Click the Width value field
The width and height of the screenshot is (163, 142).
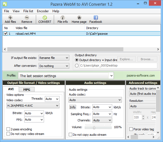pos(137,117)
